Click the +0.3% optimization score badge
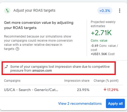 coord(105,11)
